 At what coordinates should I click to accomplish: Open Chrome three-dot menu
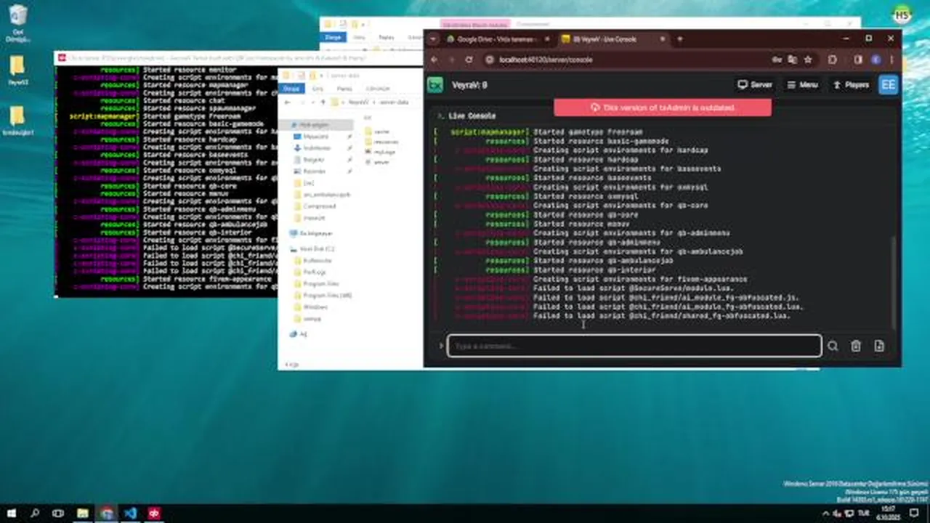coord(891,60)
